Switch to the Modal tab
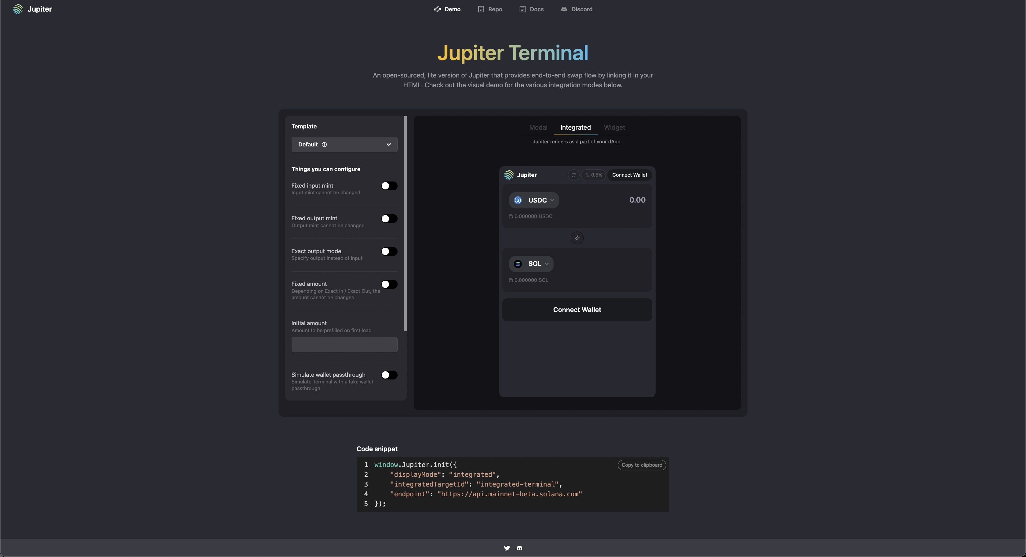1026x557 pixels. 538,127
